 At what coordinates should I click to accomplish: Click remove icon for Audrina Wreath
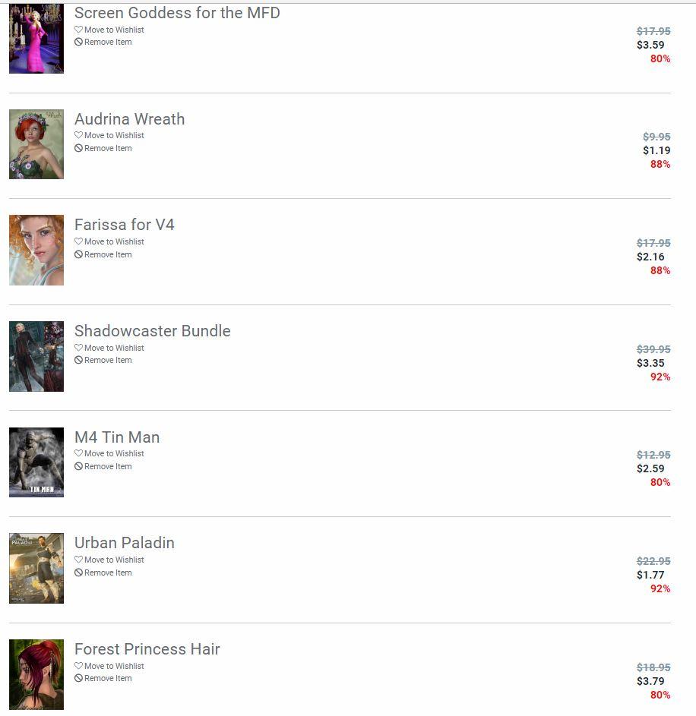(x=78, y=148)
